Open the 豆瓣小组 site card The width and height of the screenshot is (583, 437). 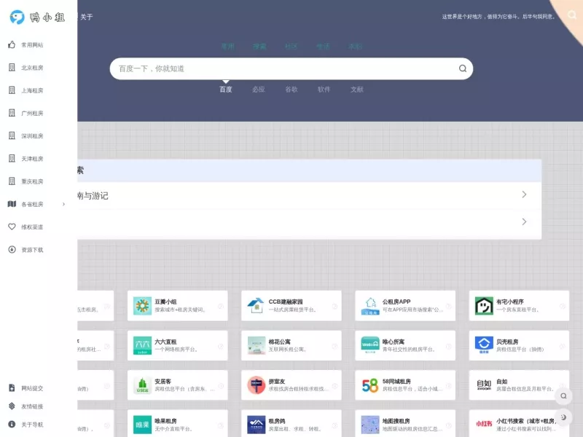point(177,306)
